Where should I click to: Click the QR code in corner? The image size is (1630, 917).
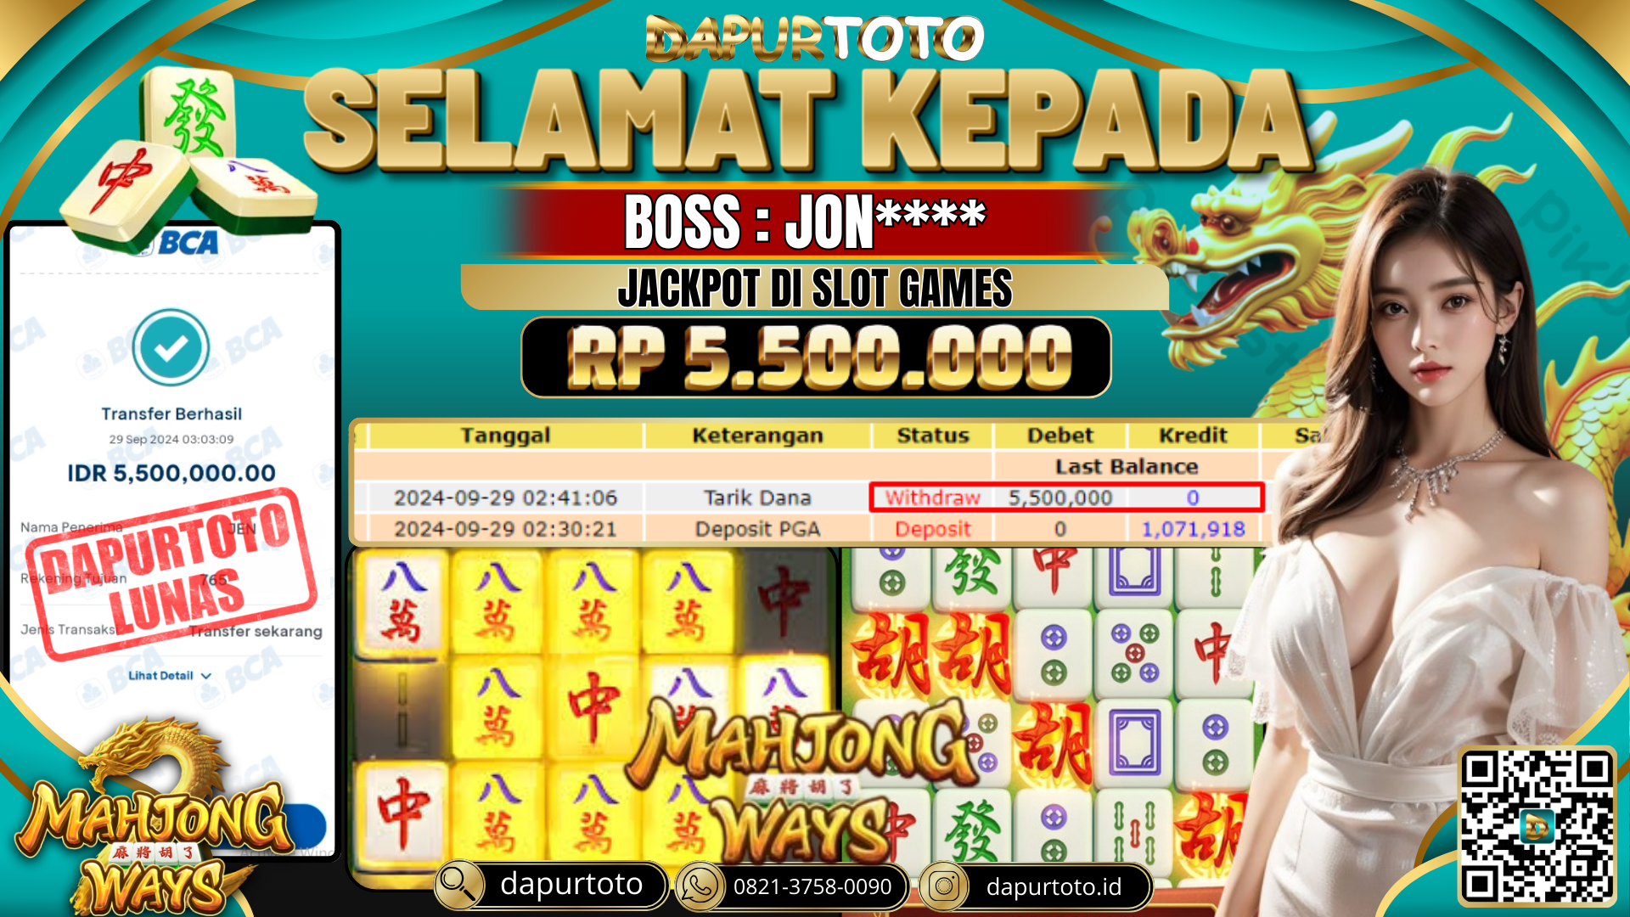[1537, 826]
